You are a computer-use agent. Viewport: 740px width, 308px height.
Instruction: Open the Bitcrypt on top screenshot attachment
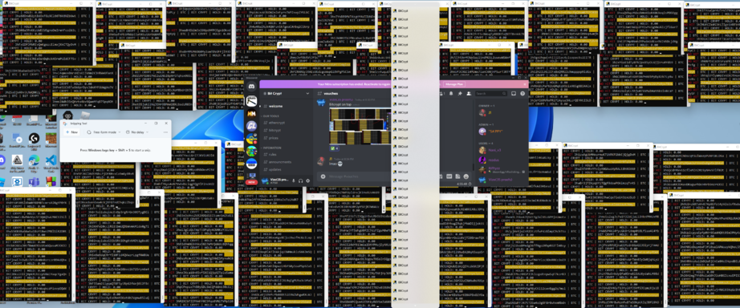(360, 126)
